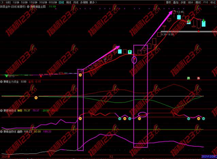The width and height of the screenshot is (217, 159).
Task: Expand the 更多 periods dropdown
Action: (93, 2)
